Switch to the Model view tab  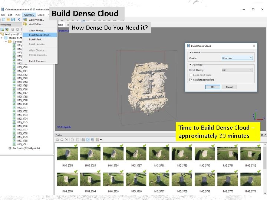(60, 25)
